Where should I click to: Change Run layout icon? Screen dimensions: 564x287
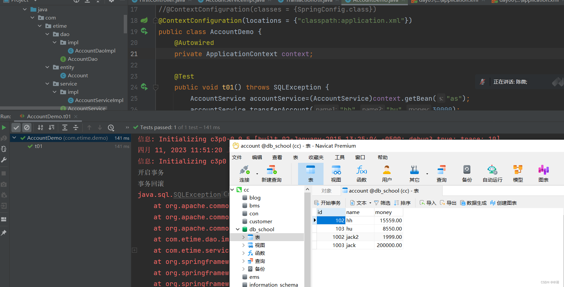pyautogui.click(x=4, y=219)
